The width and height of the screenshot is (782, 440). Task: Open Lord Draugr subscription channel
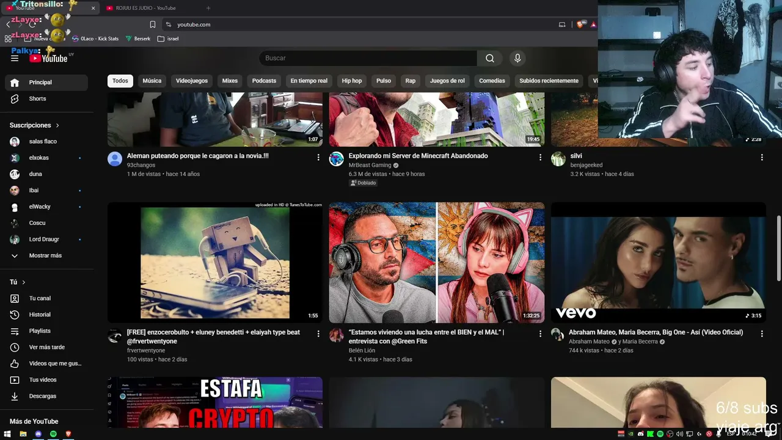[x=46, y=240]
